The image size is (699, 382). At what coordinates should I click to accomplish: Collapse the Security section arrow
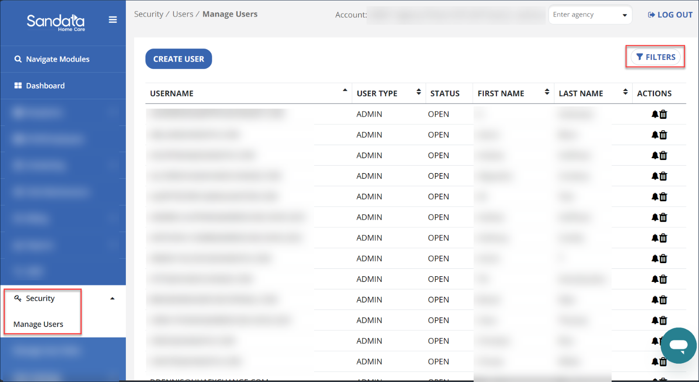point(112,299)
